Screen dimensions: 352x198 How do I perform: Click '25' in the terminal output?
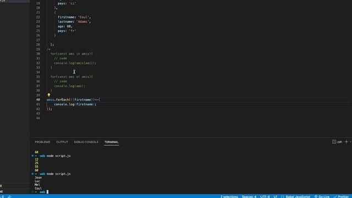tap(37, 163)
